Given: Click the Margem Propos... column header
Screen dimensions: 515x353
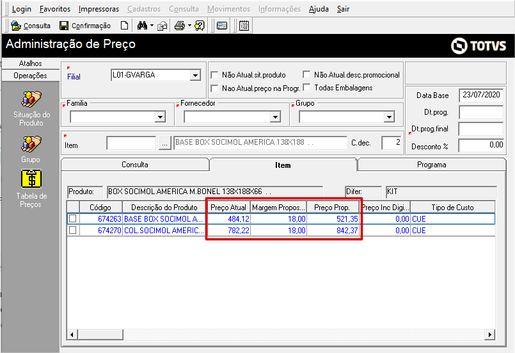Looking at the screenshot, I should [278, 208].
